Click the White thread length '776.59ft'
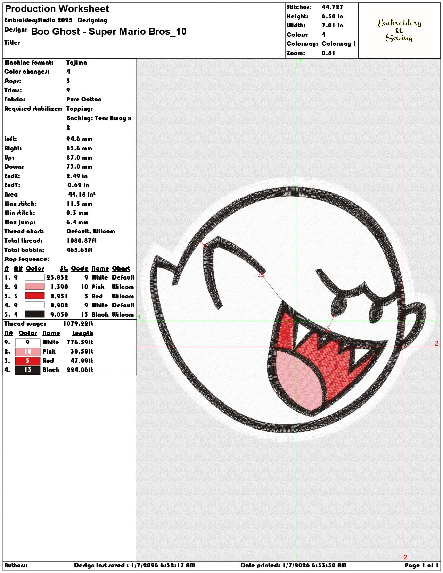This screenshot has height=573, width=443. point(80,342)
